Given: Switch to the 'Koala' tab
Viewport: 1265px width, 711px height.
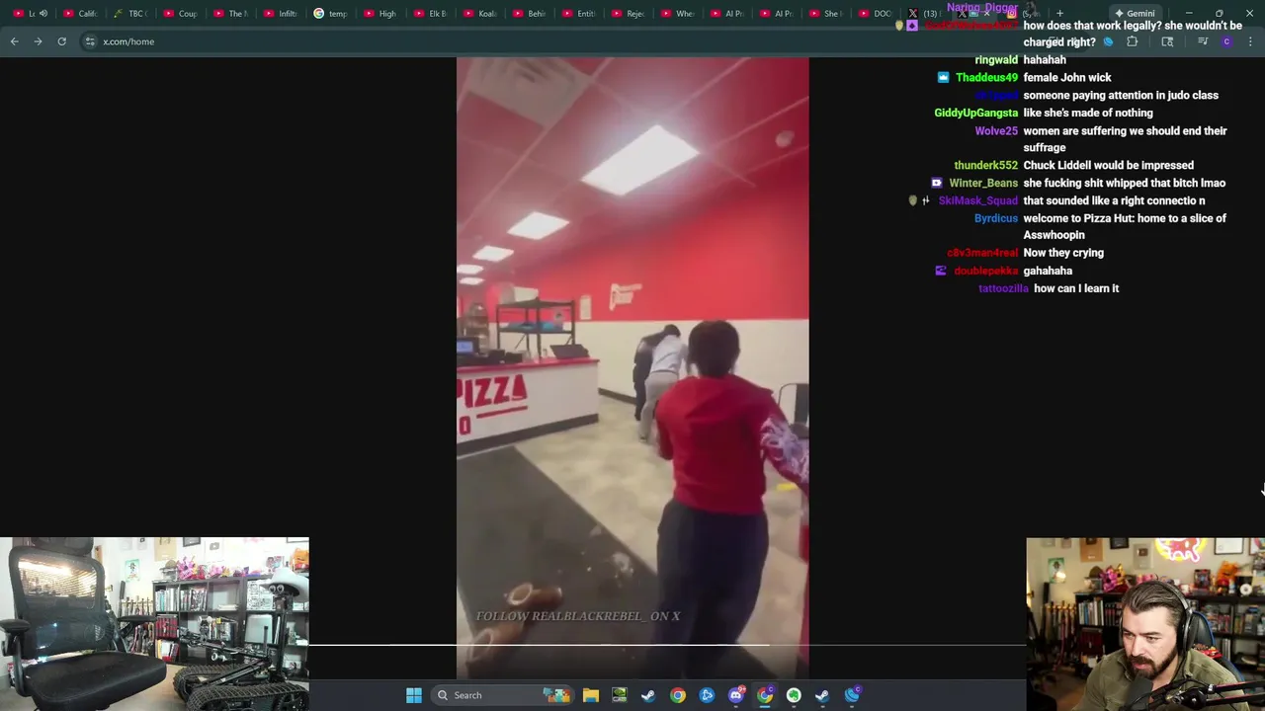Looking at the screenshot, I should 480,14.
